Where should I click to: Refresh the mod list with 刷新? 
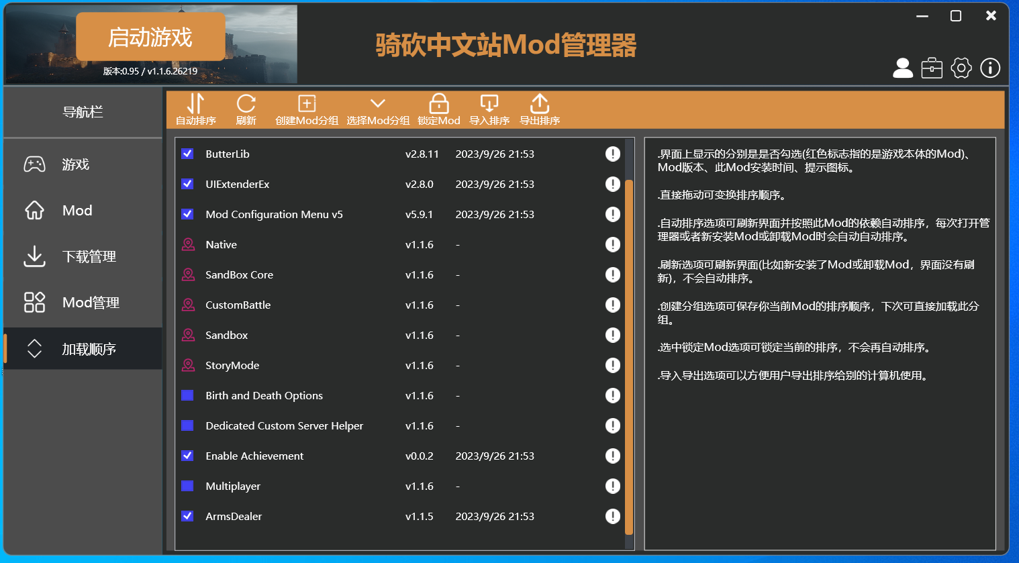tap(246, 109)
